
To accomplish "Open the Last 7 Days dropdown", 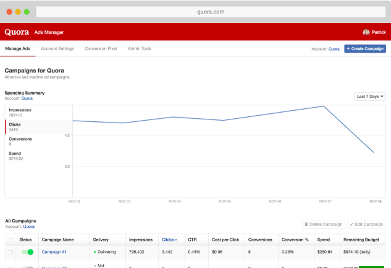I will [370, 97].
